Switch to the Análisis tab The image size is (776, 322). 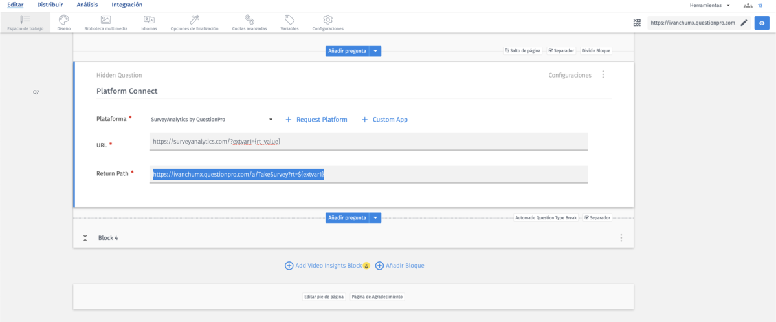pos(87,5)
